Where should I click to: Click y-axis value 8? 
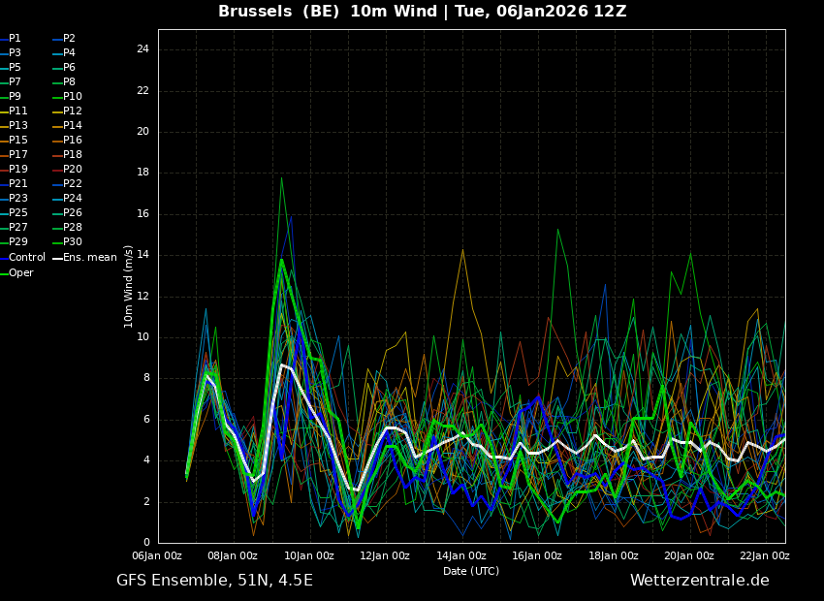[x=146, y=378]
